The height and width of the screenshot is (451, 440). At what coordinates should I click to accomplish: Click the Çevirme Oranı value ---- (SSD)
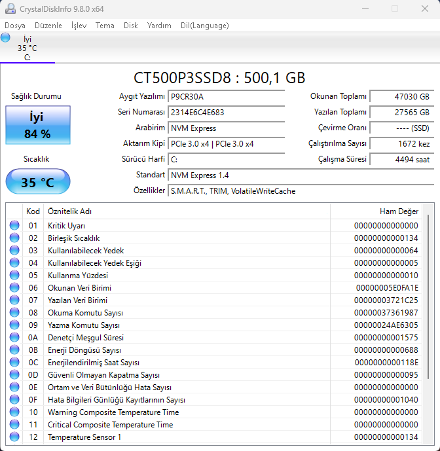coord(402,128)
